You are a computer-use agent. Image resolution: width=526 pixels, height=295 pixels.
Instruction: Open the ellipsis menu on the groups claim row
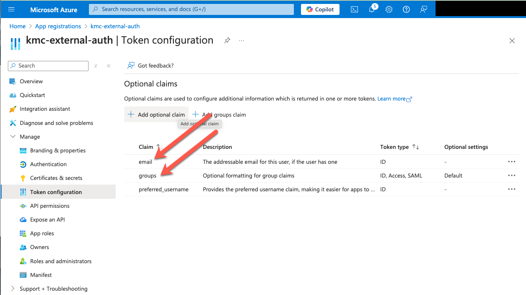coord(512,175)
